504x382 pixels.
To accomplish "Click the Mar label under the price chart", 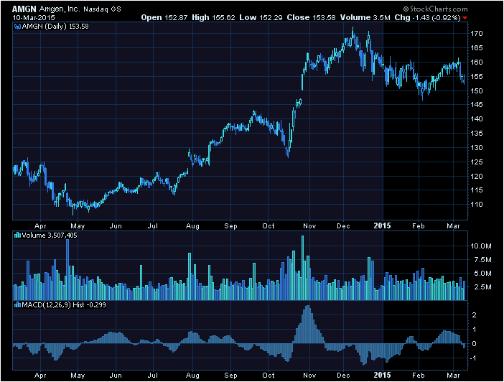I will (x=453, y=226).
